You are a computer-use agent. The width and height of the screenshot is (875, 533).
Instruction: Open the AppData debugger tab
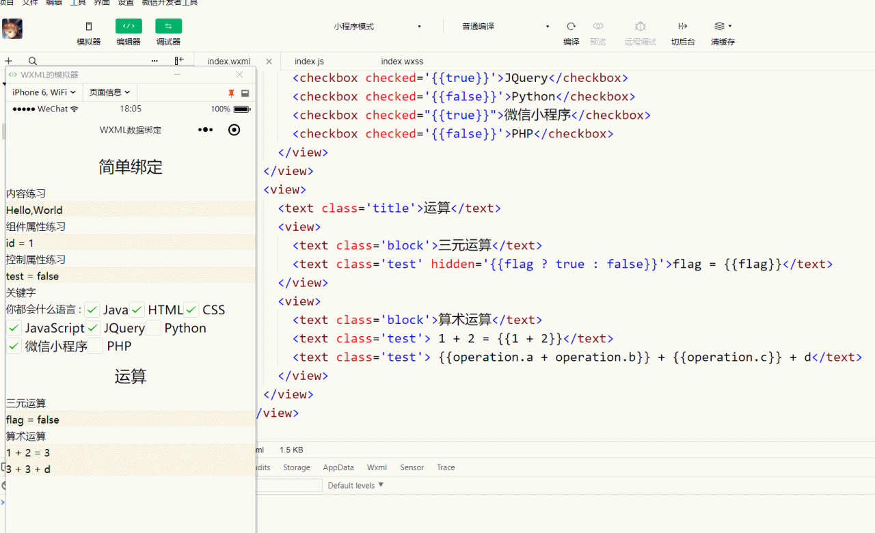[338, 467]
